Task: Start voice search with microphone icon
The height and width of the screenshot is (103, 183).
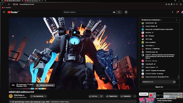Action: tap(126, 12)
